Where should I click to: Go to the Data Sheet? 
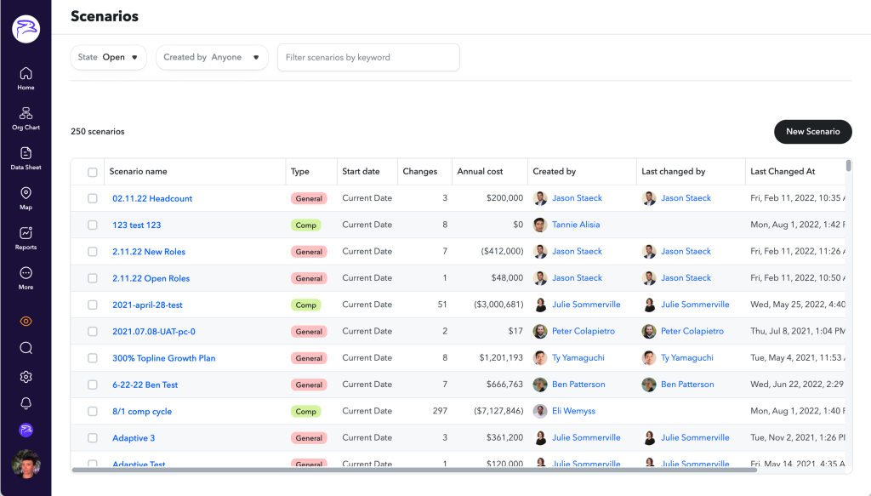(x=26, y=158)
